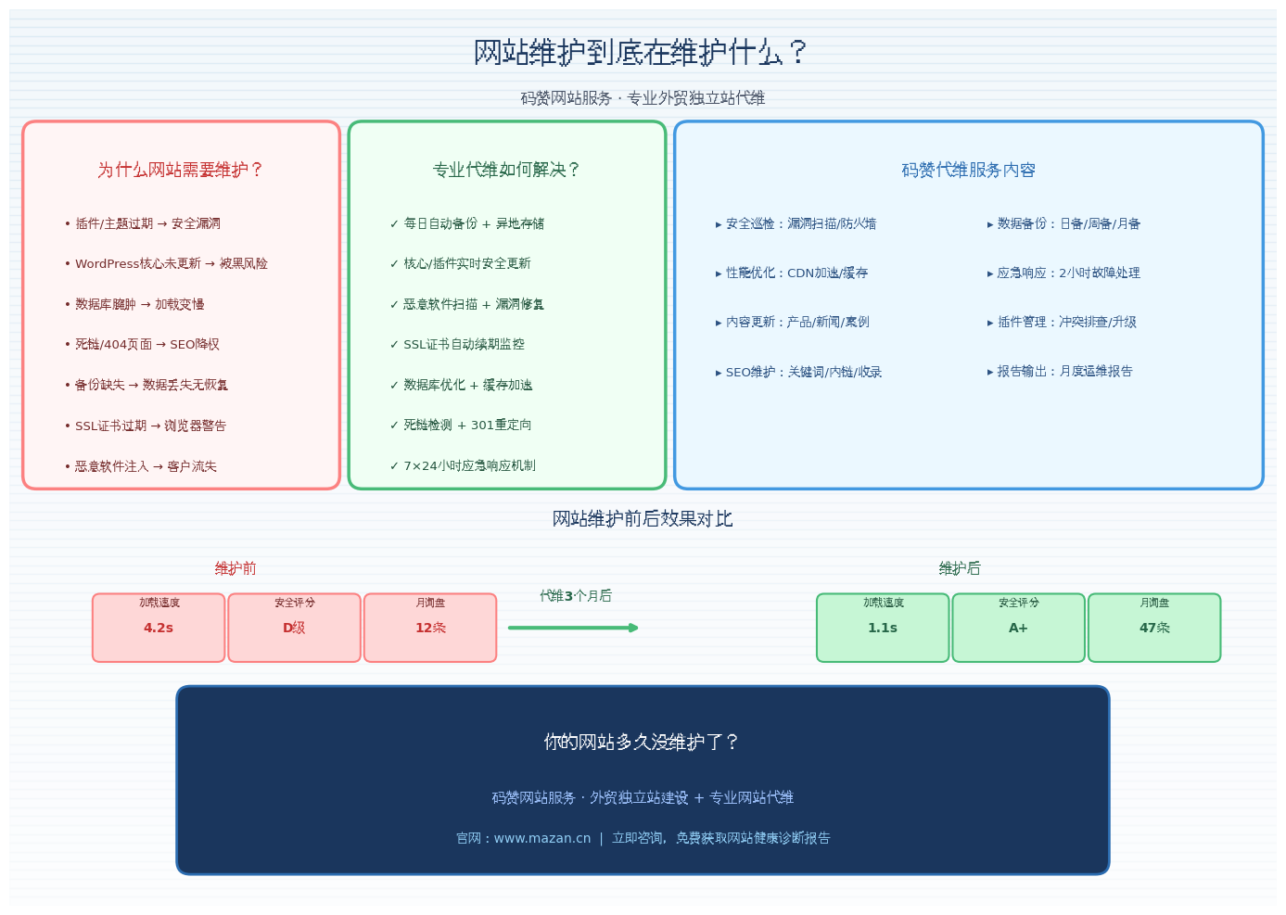Screen dimensions: 1286x915
Task: Click heading 网站维护前后效果对比
Action: (x=643, y=519)
